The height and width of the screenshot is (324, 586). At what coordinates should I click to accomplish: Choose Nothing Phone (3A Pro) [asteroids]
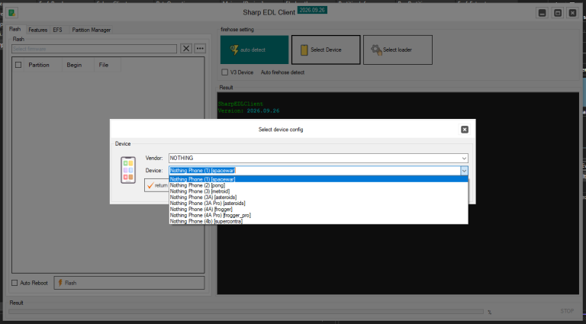click(x=318, y=203)
